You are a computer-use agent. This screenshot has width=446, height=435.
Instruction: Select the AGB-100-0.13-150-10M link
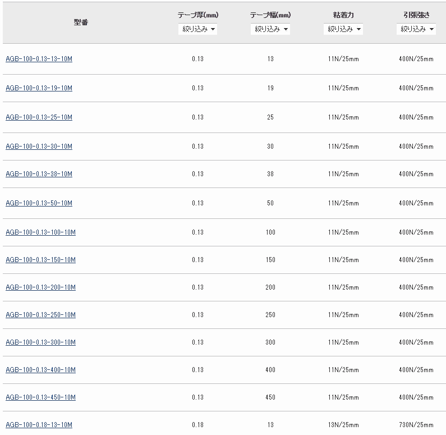[x=40, y=260]
